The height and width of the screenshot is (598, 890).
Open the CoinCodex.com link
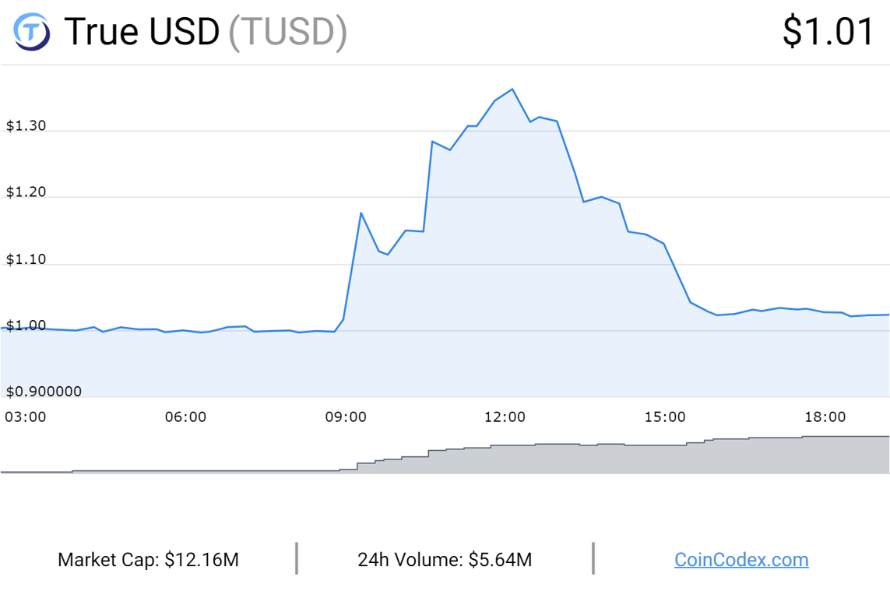tap(741, 559)
